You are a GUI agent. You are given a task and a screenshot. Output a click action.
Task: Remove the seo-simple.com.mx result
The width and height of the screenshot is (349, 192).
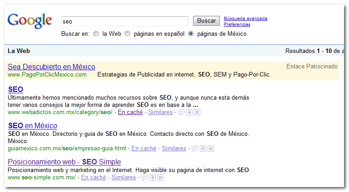click(x=160, y=178)
